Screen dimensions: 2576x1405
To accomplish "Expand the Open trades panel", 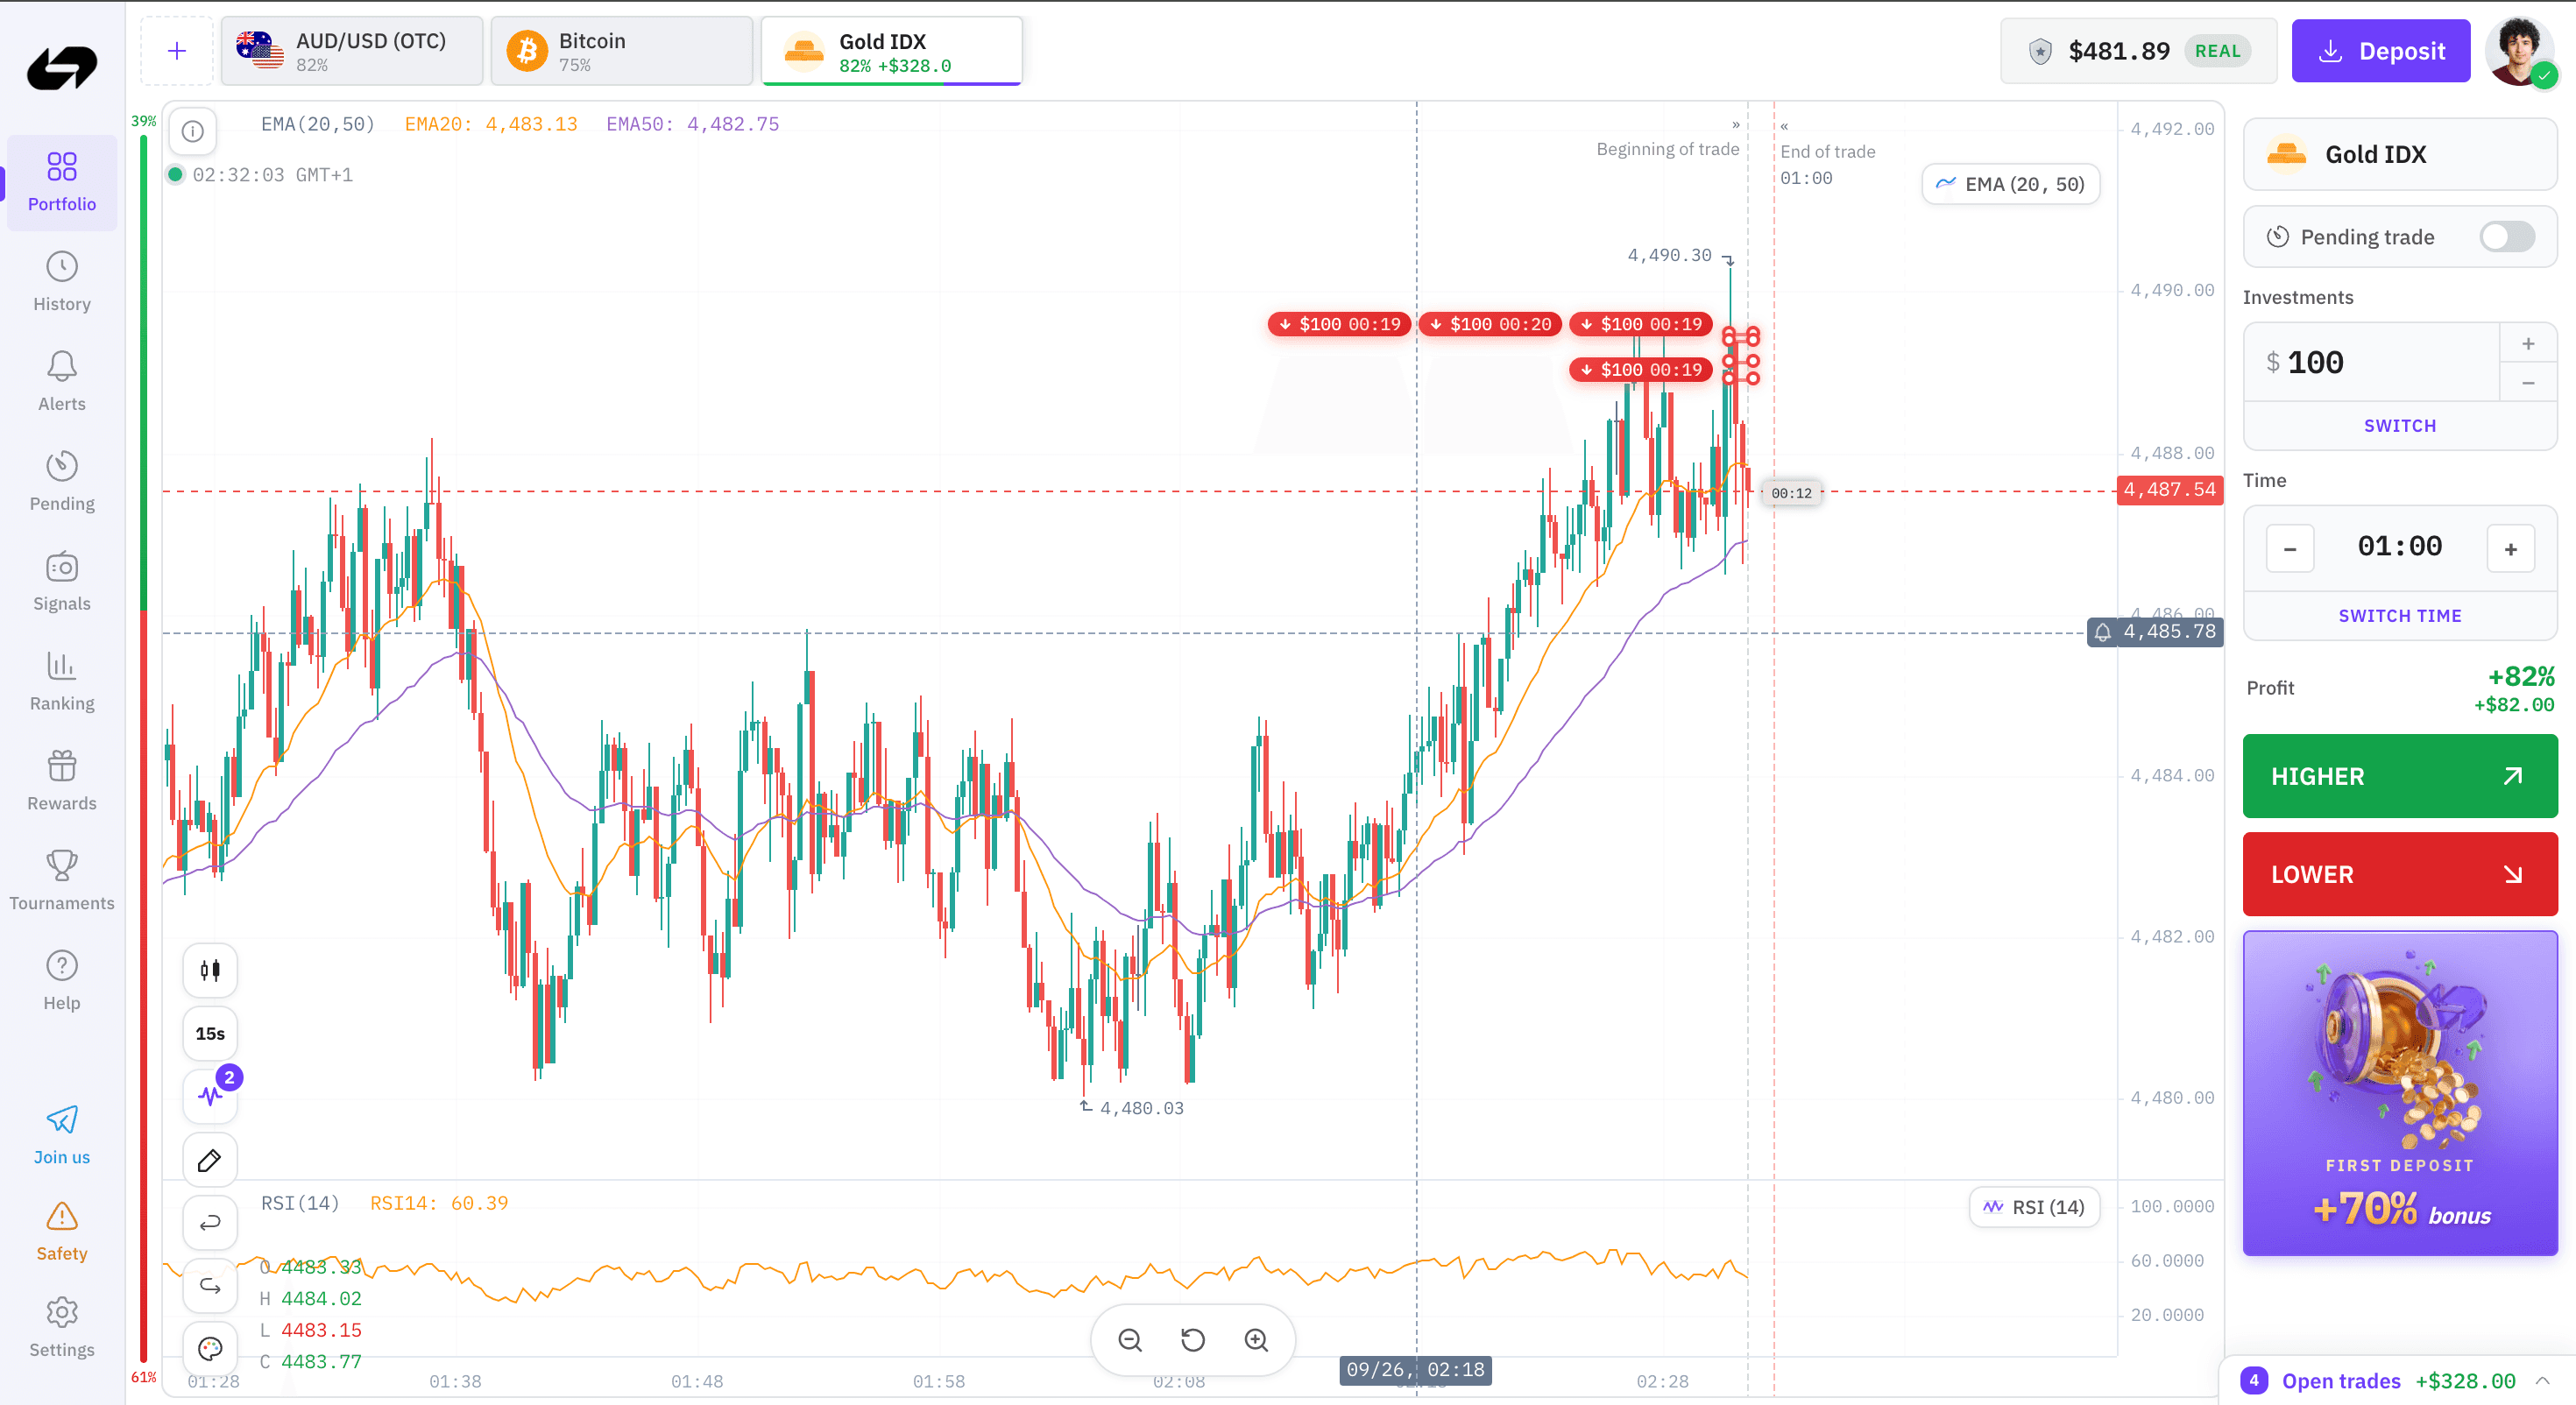I will click(x=2398, y=1381).
